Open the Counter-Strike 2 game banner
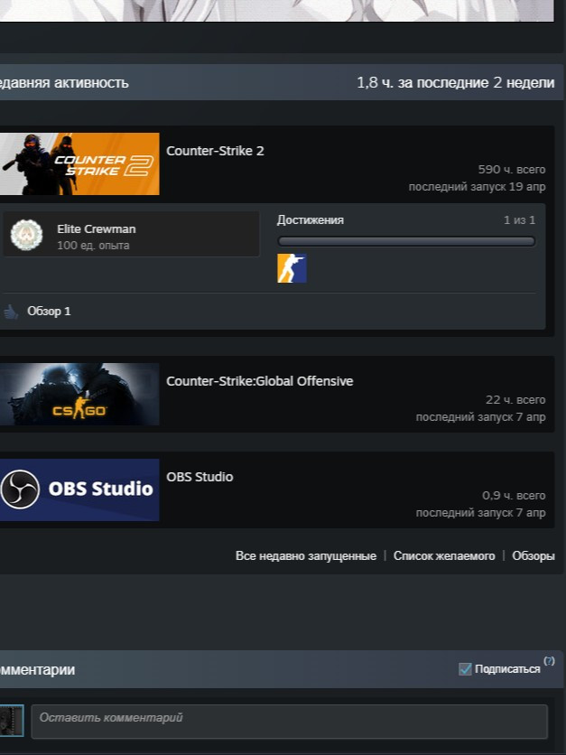 pos(79,164)
